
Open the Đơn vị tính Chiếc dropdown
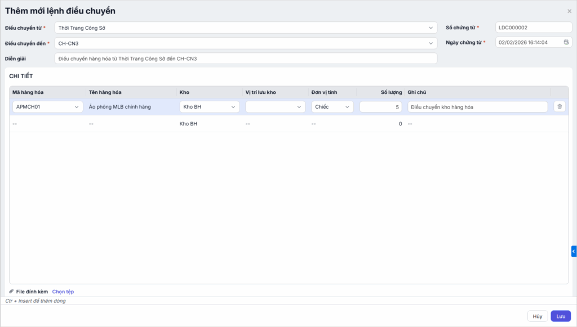pos(347,107)
